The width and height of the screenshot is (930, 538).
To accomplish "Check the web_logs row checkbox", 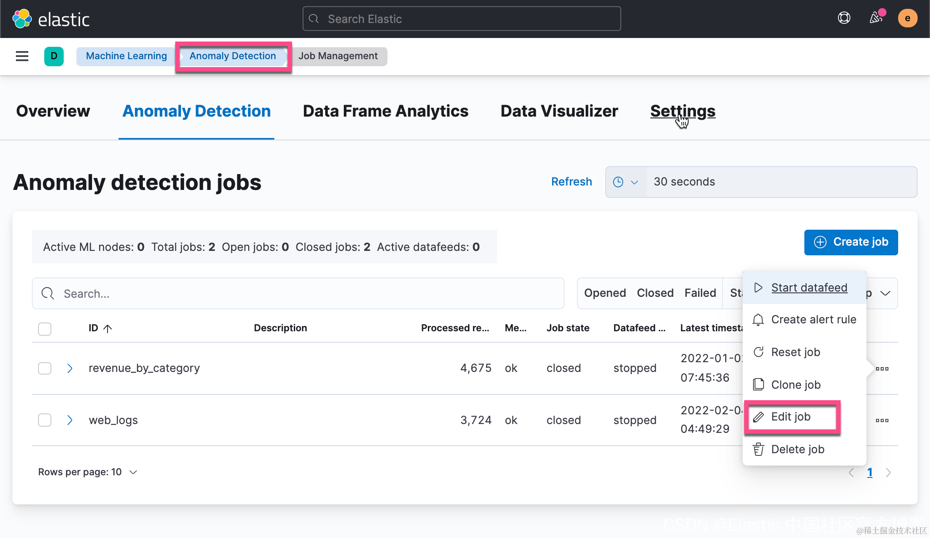I will click(45, 420).
